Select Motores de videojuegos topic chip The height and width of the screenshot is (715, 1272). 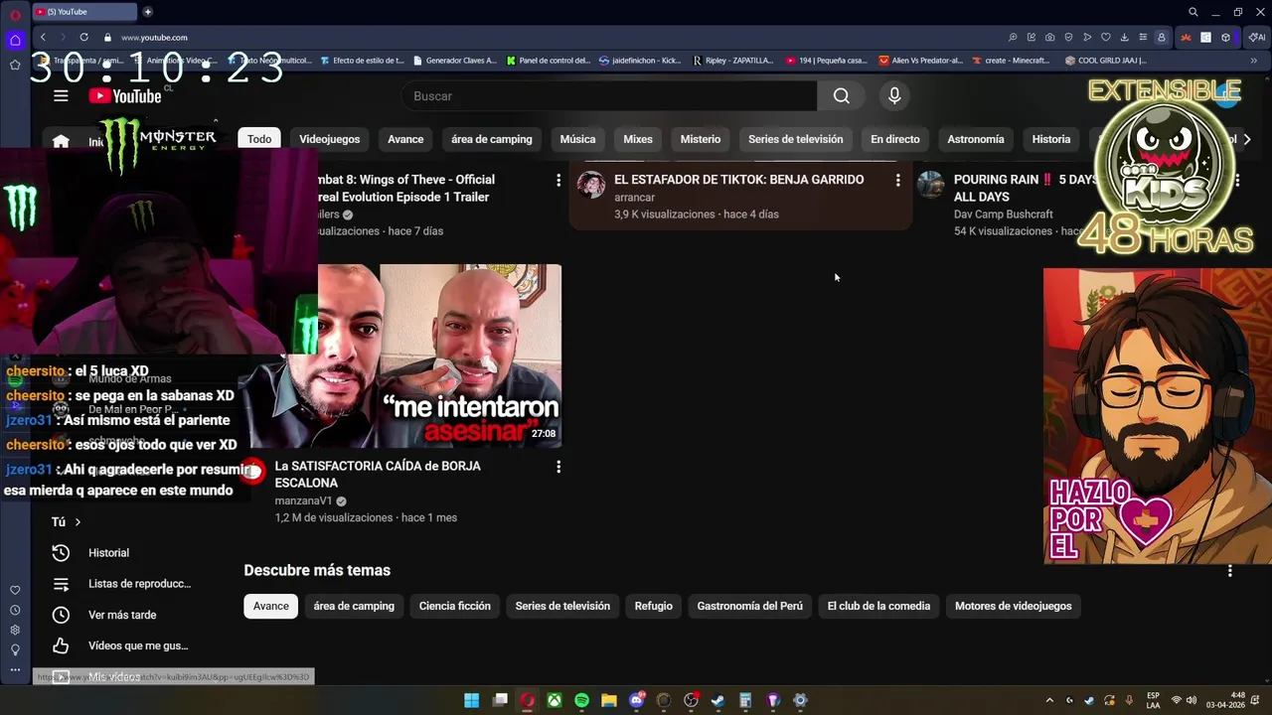point(1014,607)
